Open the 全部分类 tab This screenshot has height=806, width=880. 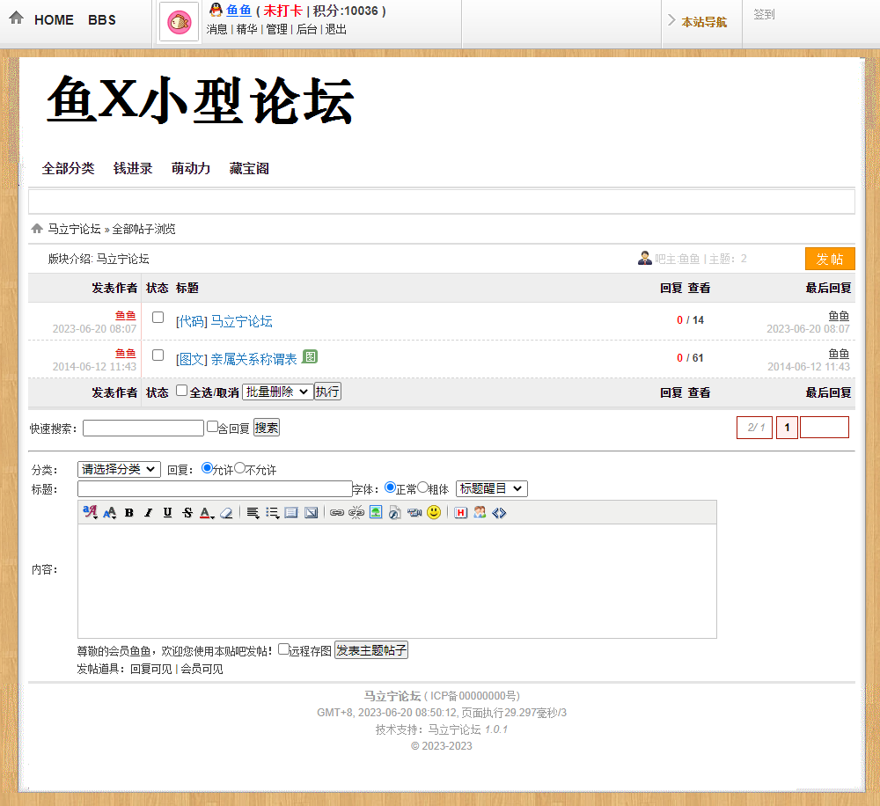pyautogui.click(x=68, y=168)
